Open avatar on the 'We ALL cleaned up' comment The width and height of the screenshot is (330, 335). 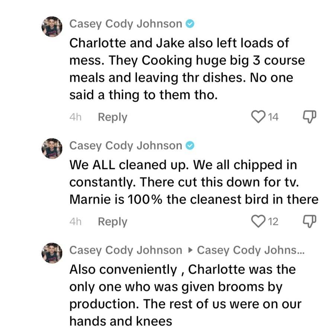[52, 149]
